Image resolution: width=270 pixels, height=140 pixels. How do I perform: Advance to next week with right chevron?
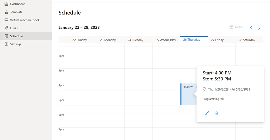coord(259,28)
